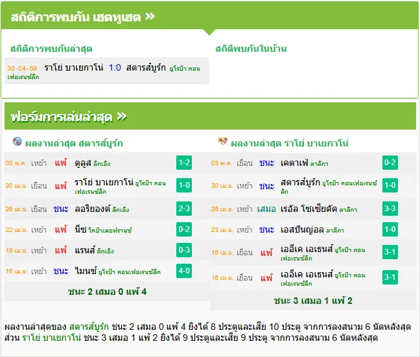
Task: Click opponent ลอริยองต์ in Strasbourg's form
Action: point(93,209)
